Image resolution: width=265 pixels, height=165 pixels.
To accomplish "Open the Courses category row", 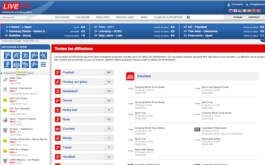I will (x=84, y=129).
